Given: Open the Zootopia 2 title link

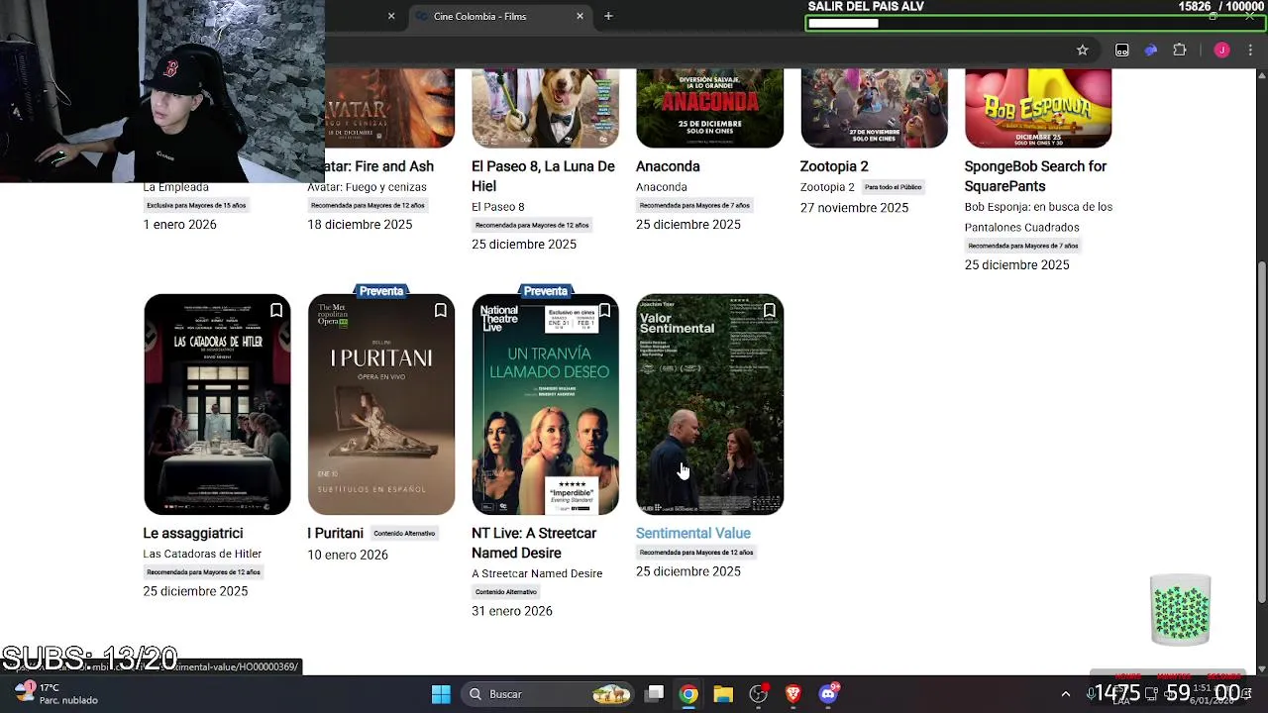Looking at the screenshot, I should 834,166.
